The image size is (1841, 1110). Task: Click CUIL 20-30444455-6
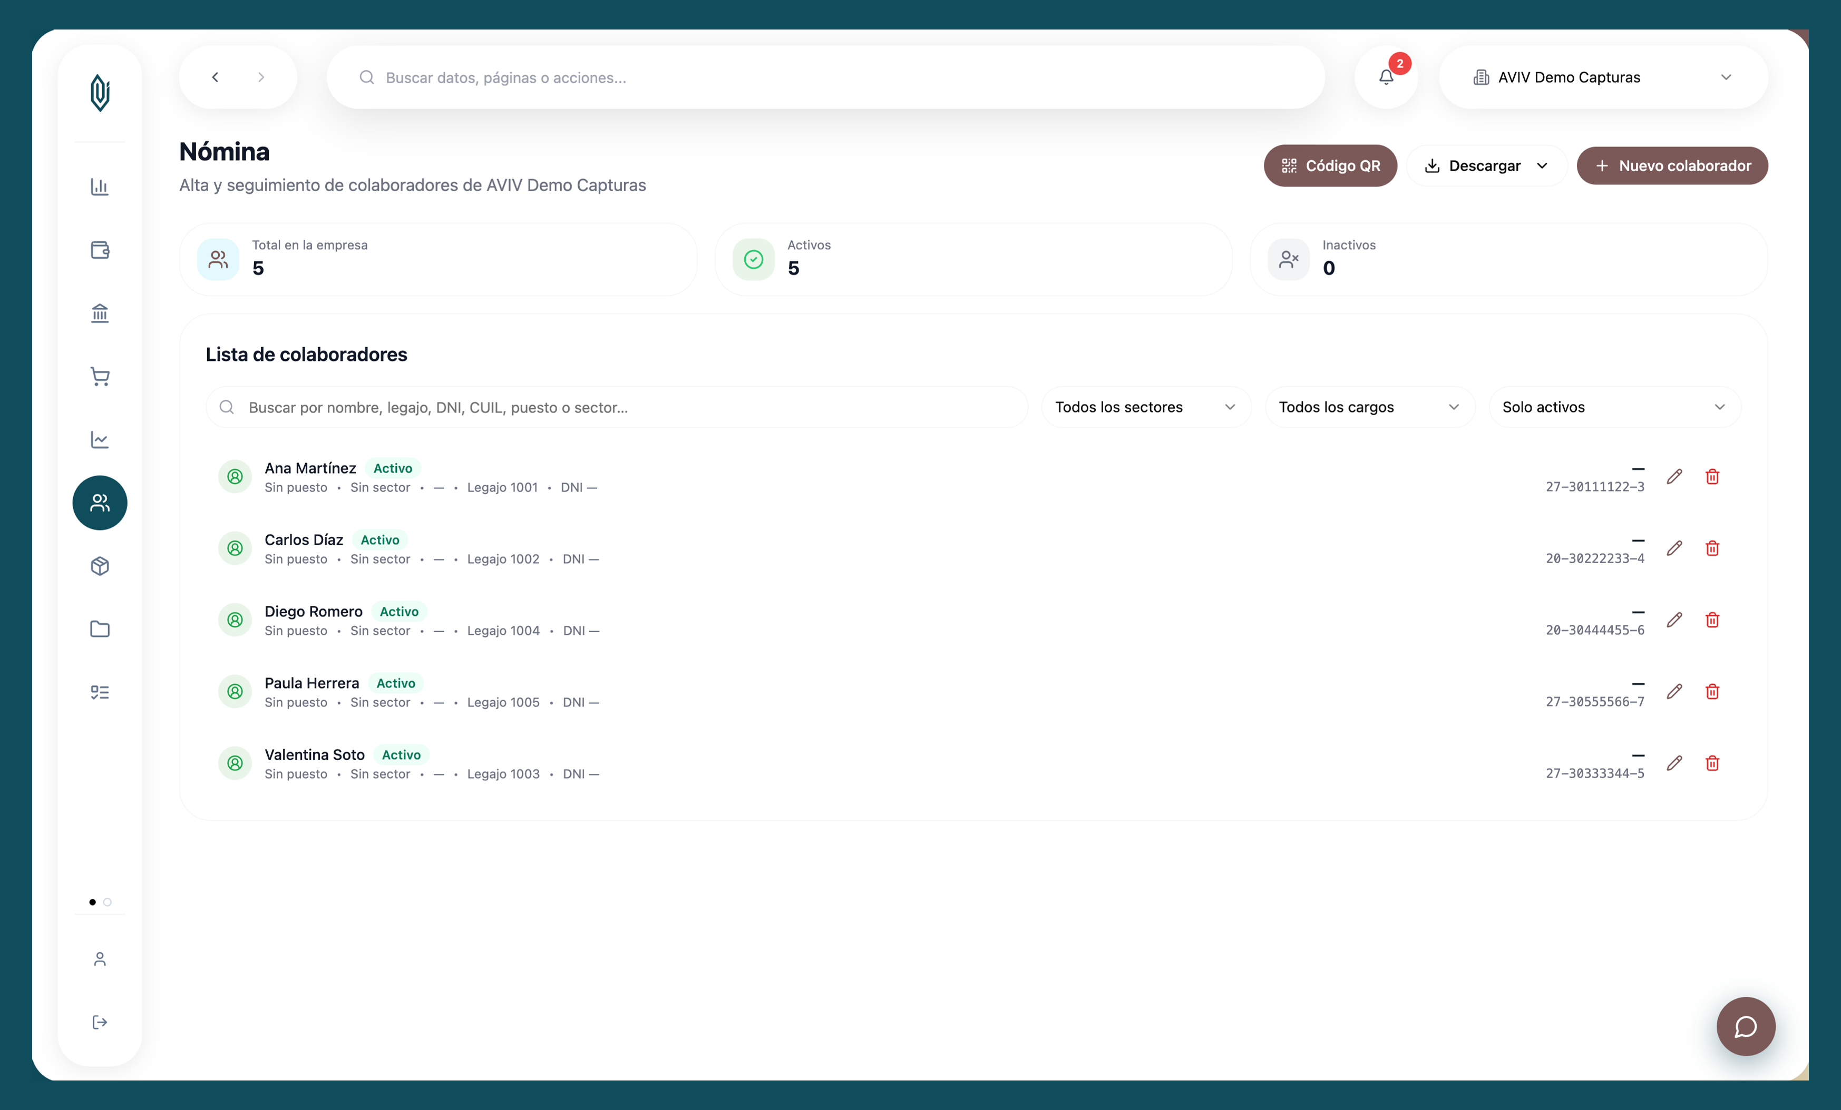[1594, 631]
